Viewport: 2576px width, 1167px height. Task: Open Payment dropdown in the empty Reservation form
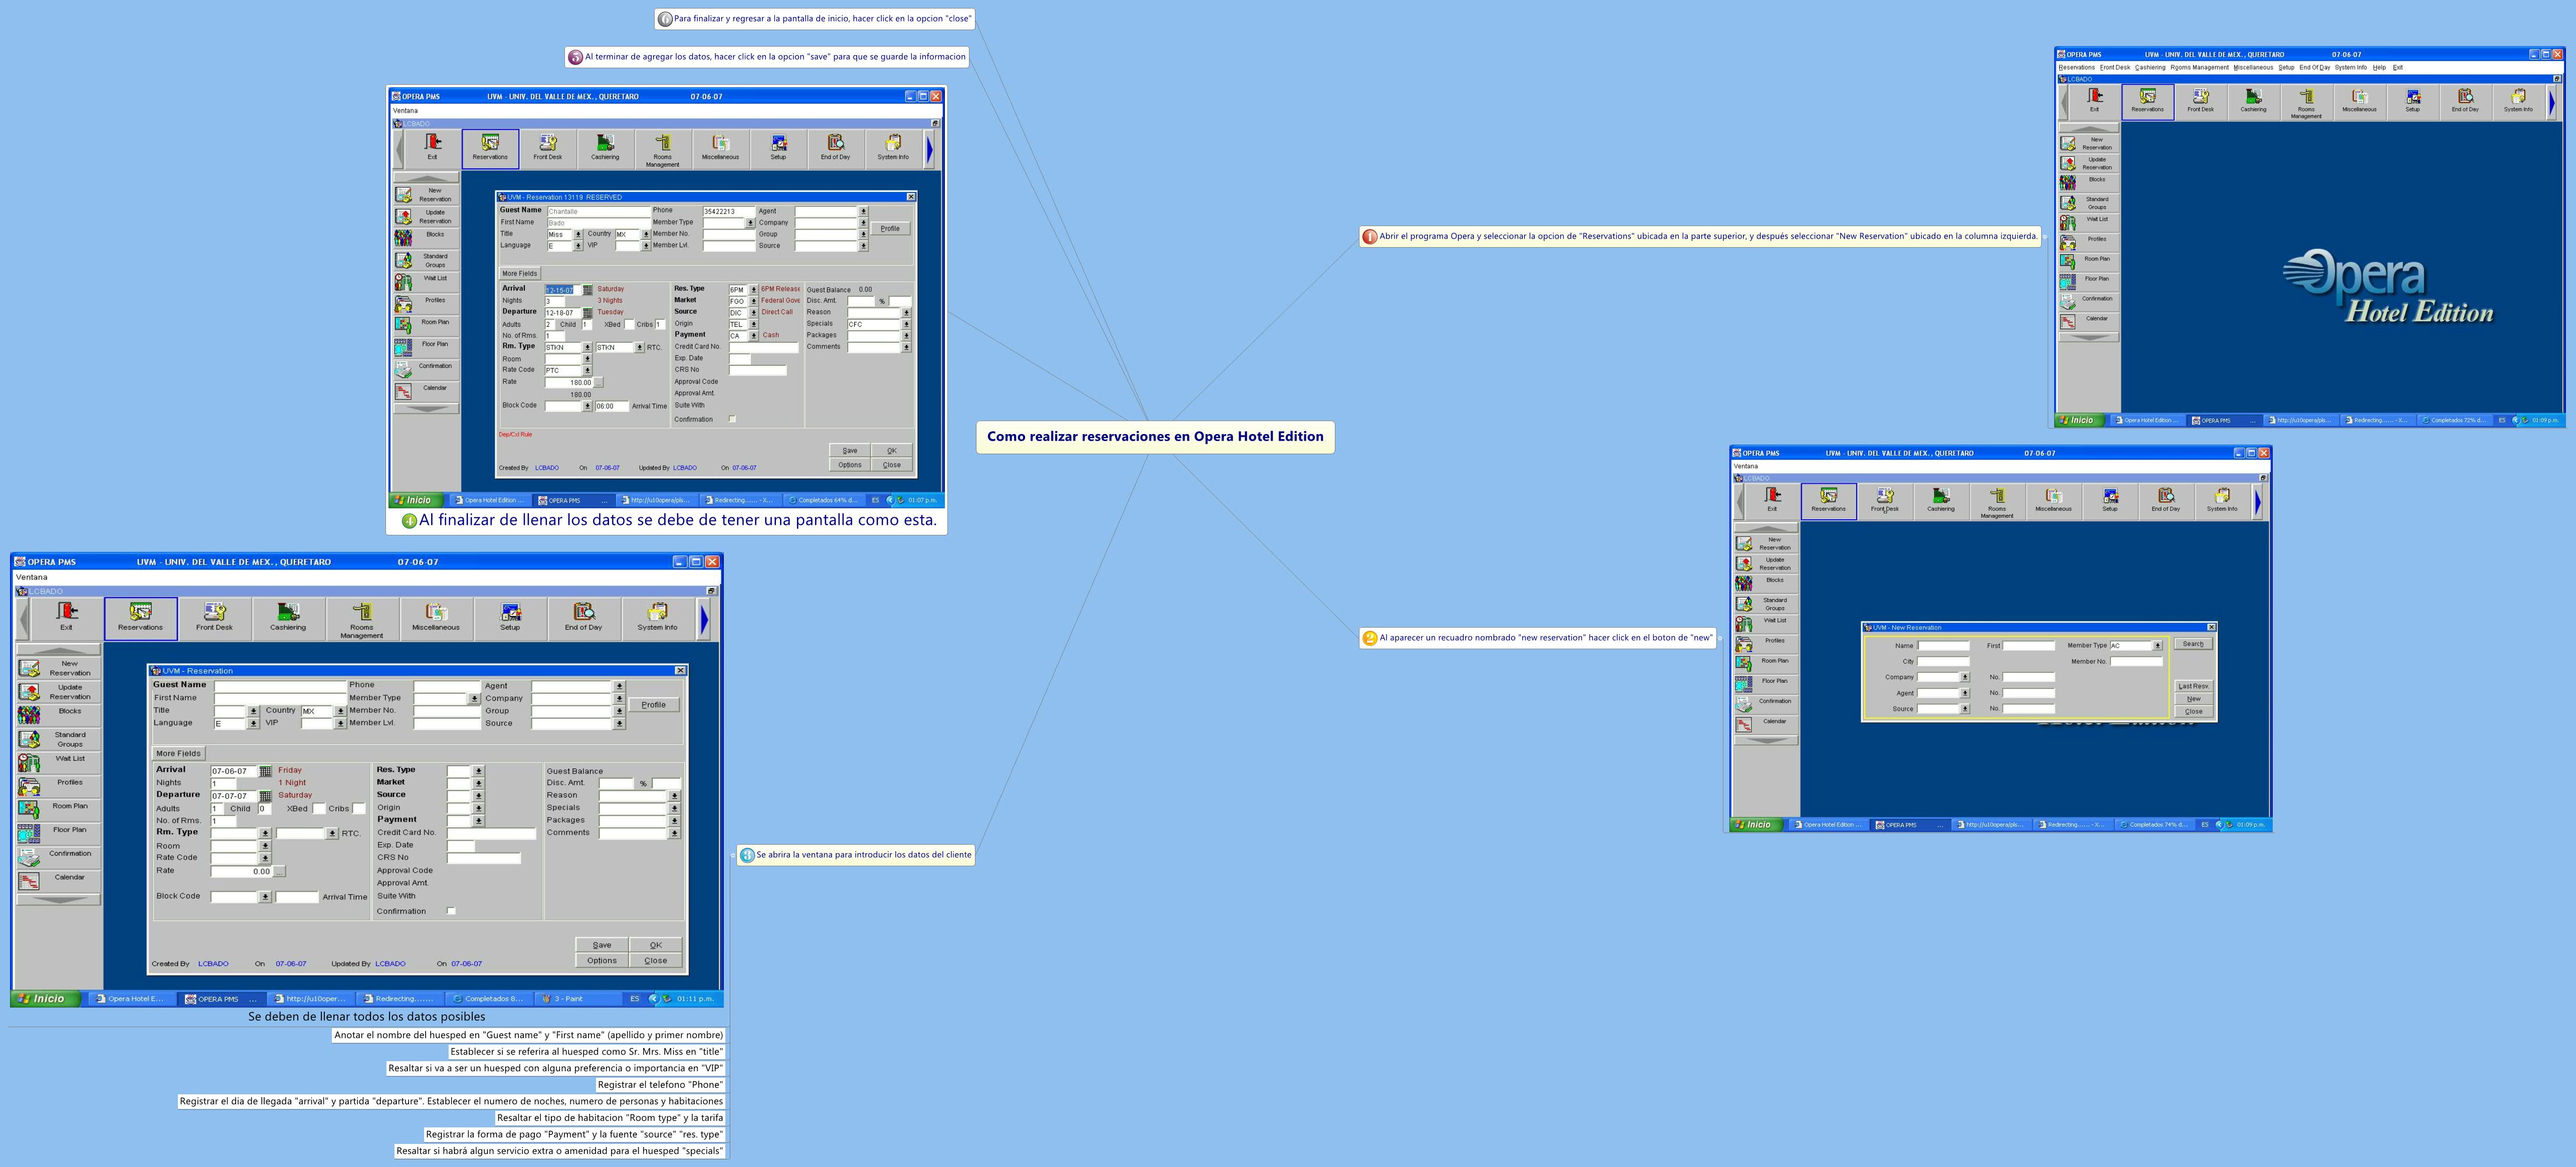click(479, 820)
